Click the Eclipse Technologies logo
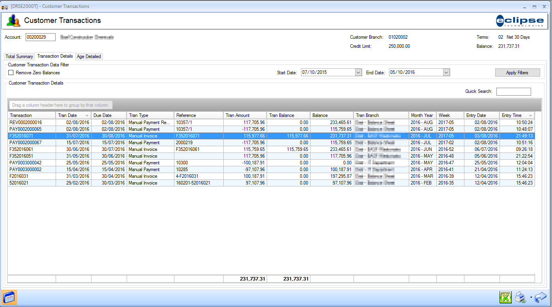This screenshot has height=307, width=552. pyautogui.click(x=520, y=21)
